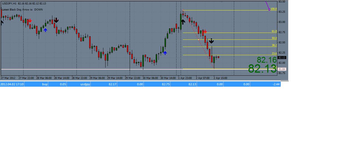Image resolution: width=353 pixels, height=159 pixels.
Task: Select the 0.00 cell between 82.17 and 82.75
Action: tap(130, 84)
